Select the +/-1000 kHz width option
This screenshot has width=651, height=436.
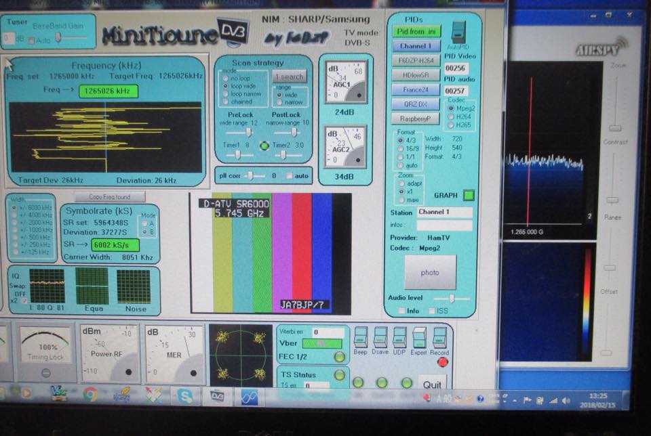14,230
